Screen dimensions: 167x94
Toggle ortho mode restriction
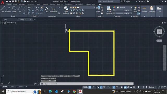(101, 87)
